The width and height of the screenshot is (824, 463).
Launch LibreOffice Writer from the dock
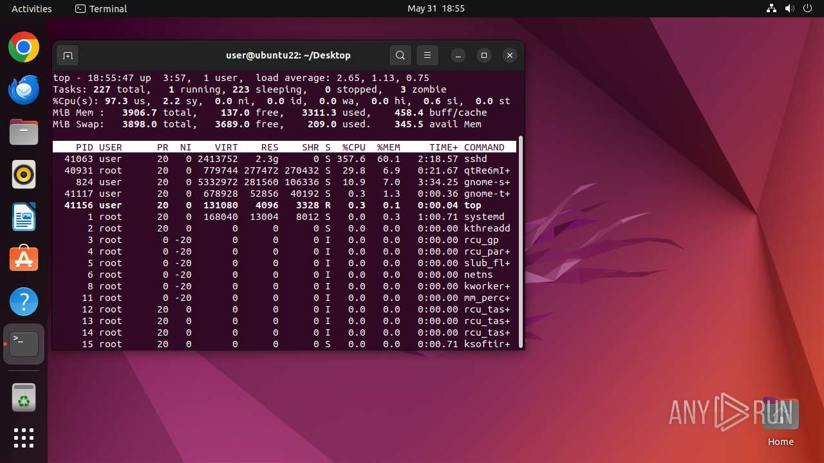[24, 217]
